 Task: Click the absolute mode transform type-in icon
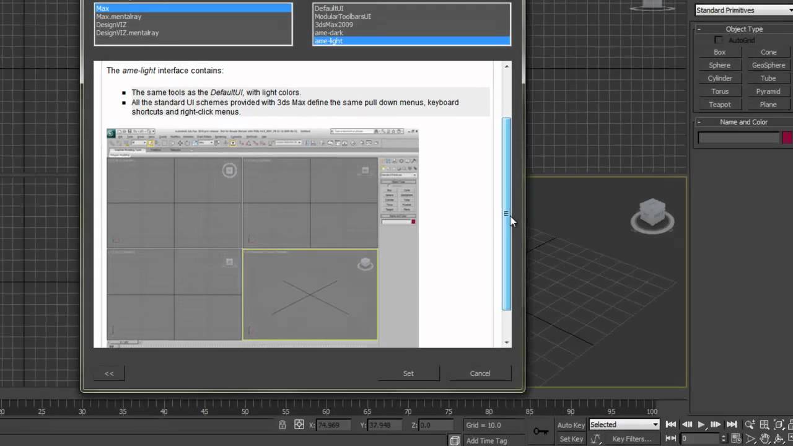[299, 425]
